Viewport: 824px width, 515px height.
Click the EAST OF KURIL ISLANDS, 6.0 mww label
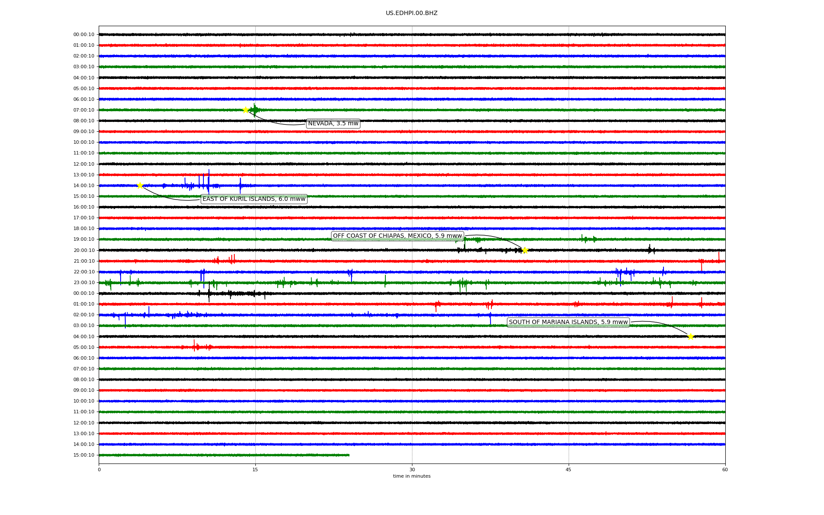point(254,199)
